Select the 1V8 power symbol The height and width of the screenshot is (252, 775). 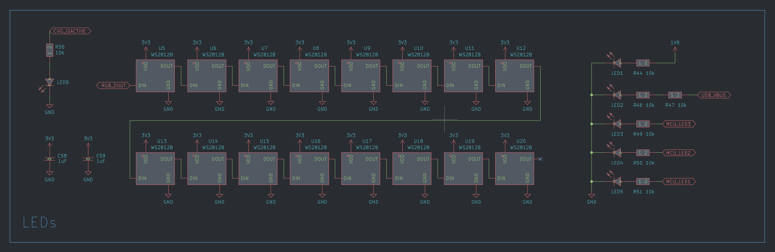pos(675,46)
